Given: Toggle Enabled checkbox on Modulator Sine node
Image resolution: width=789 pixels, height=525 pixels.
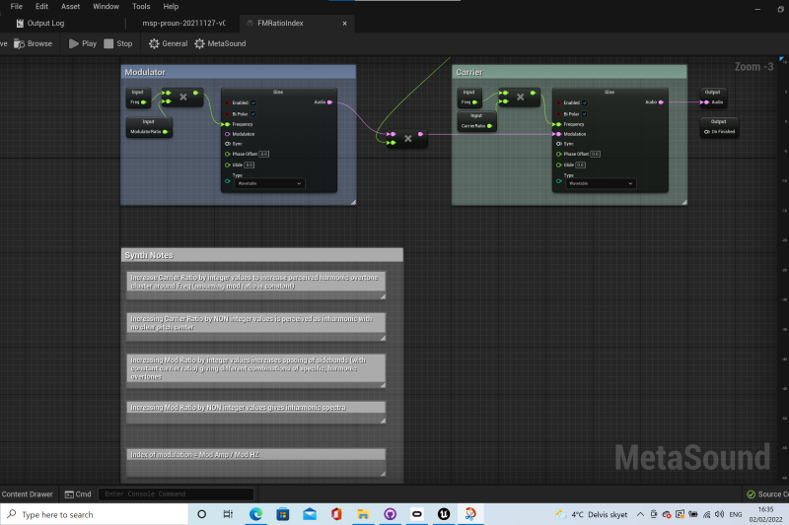Looking at the screenshot, I should tap(252, 101).
